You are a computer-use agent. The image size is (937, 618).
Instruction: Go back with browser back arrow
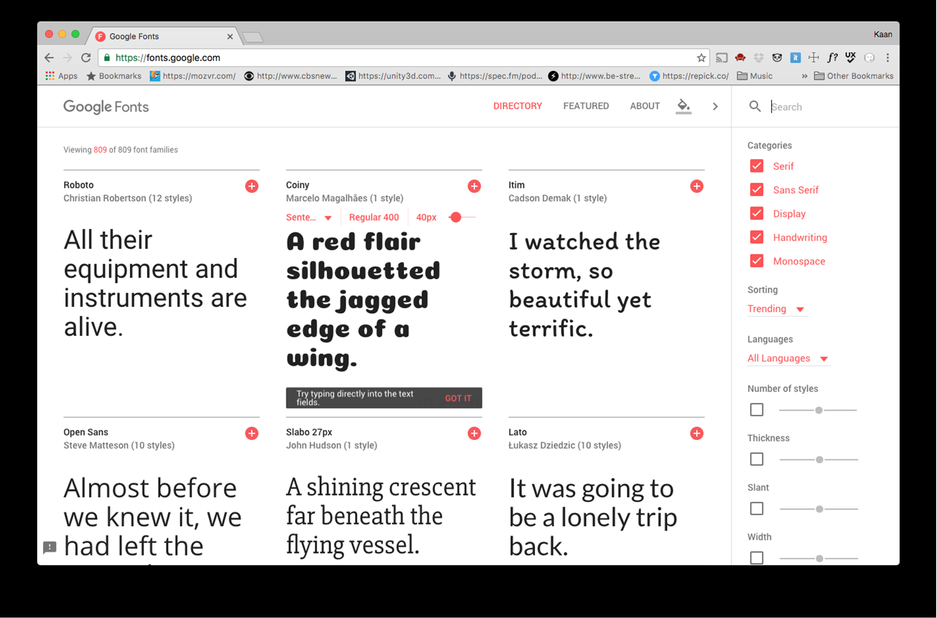[49, 58]
